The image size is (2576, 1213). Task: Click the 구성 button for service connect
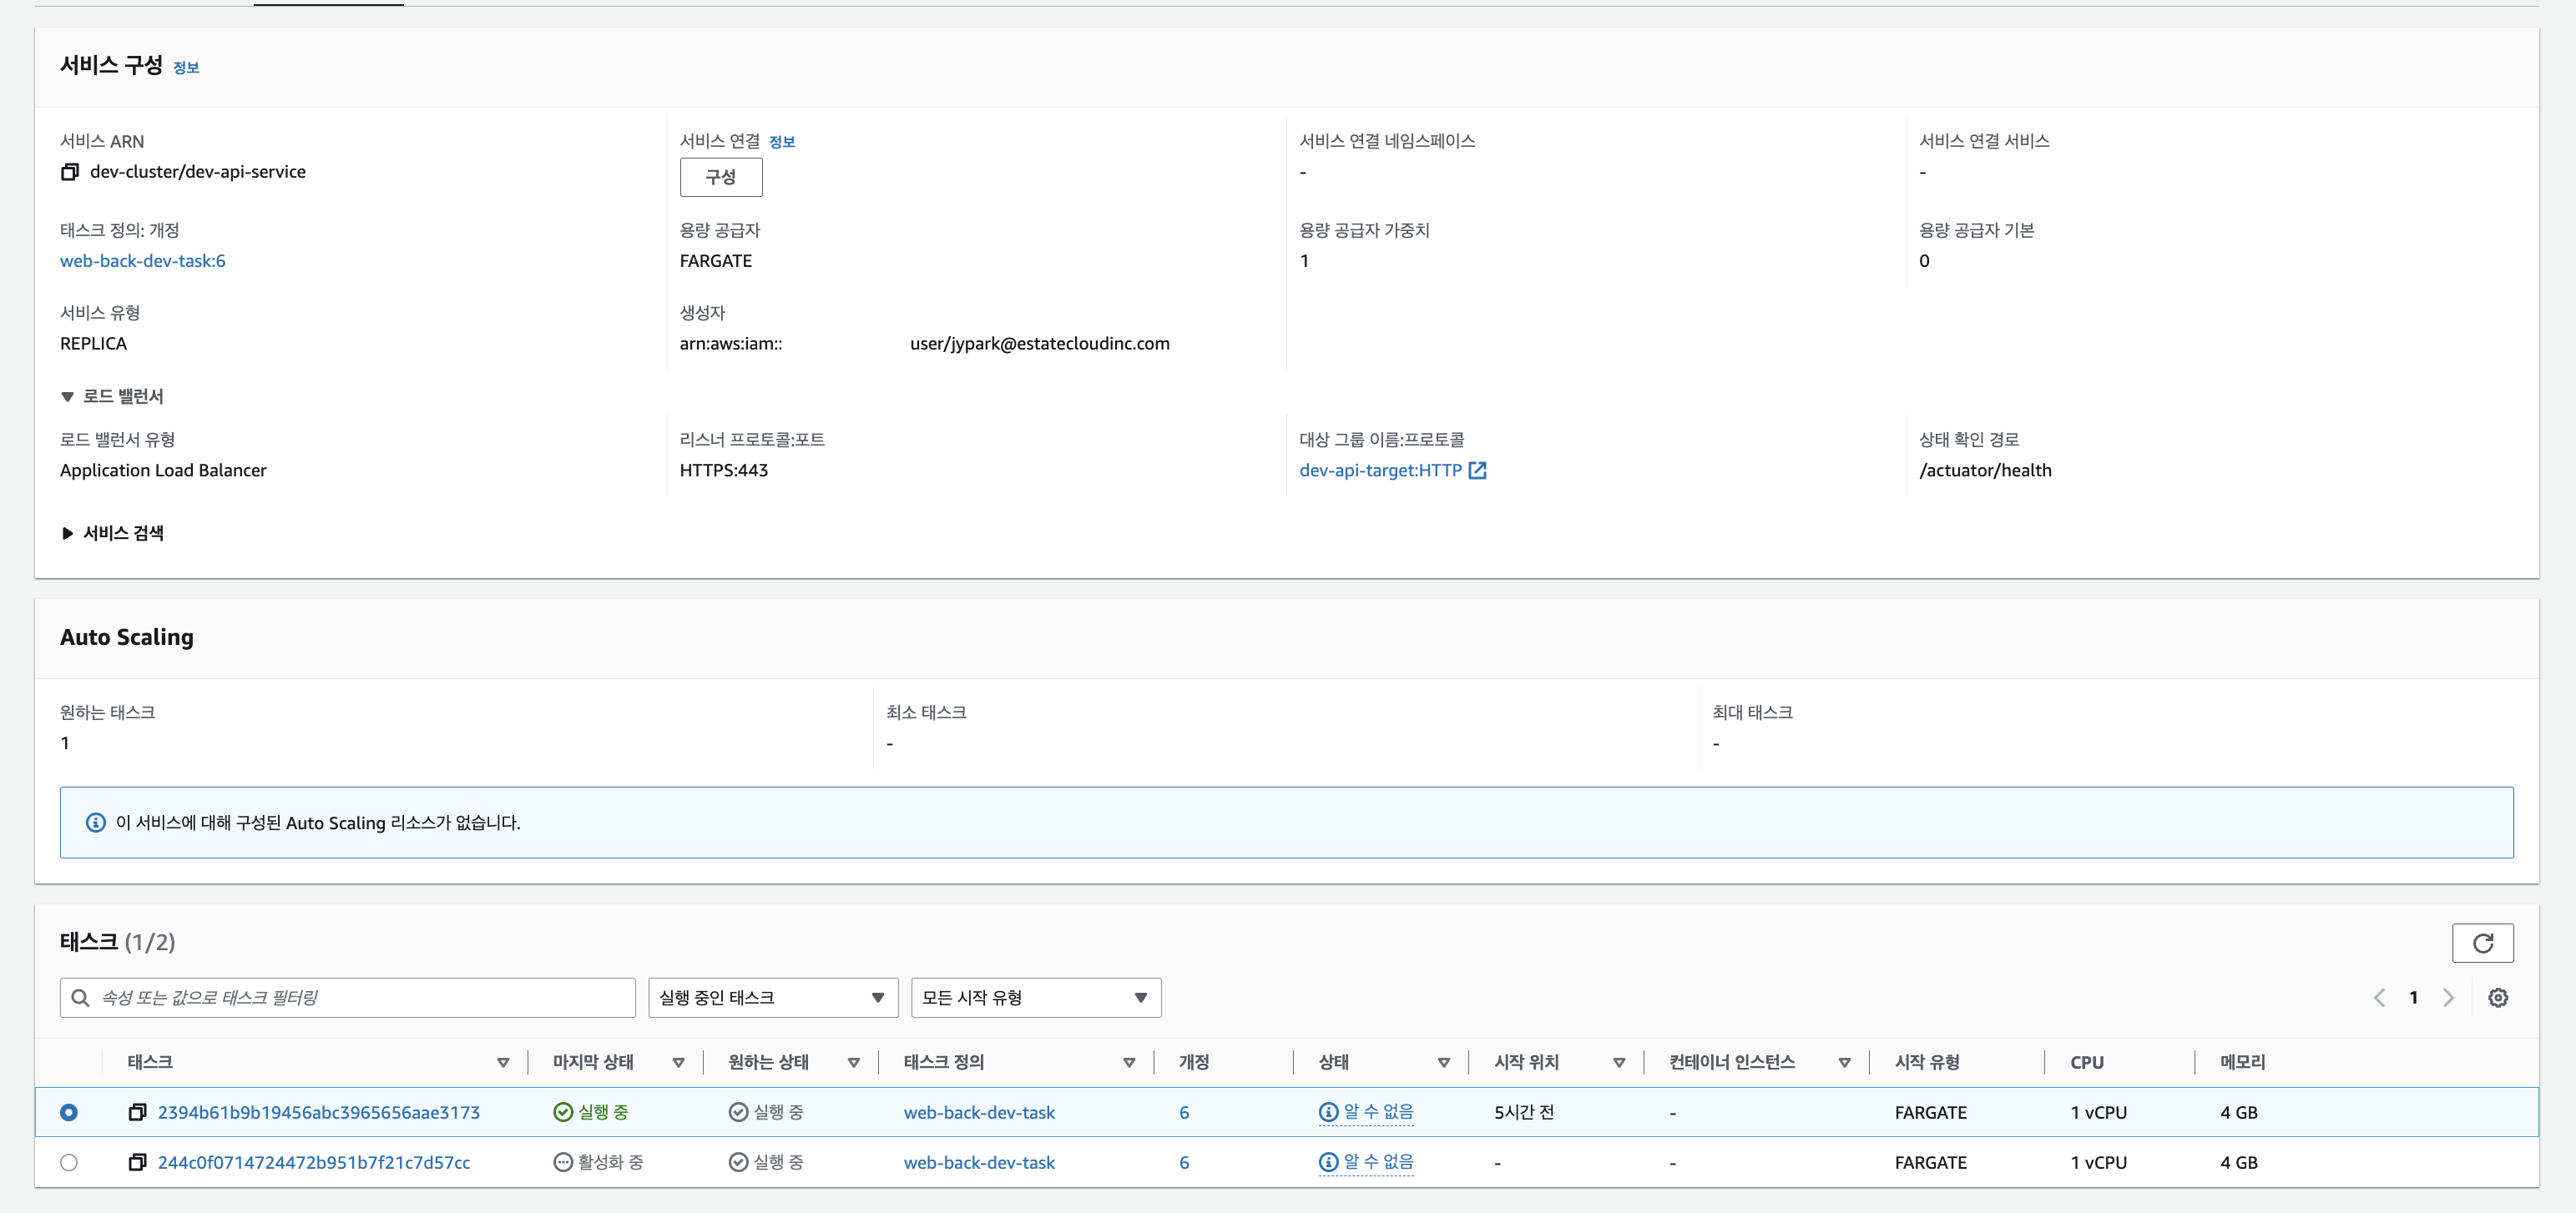[721, 177]
